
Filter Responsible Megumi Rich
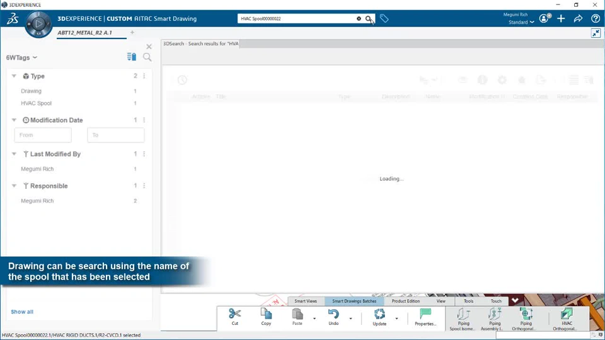(37, 201)
